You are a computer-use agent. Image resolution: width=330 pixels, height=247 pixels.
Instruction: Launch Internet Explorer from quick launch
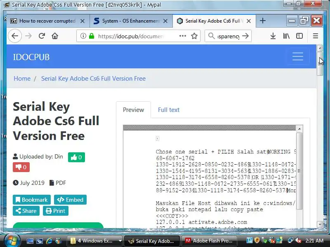[49, 241]
